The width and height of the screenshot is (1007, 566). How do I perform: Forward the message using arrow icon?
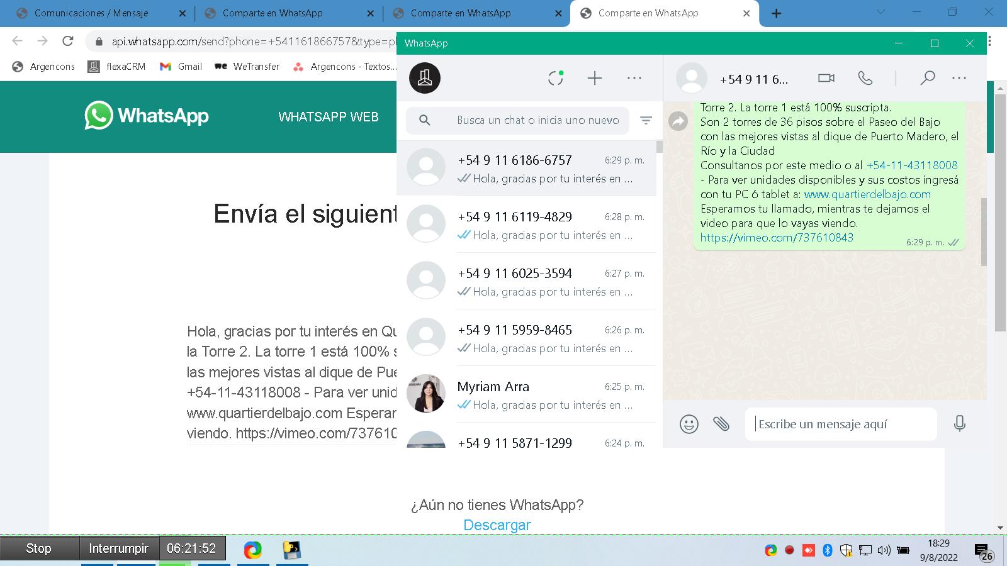pyautogui.click(x=678, y=121)
